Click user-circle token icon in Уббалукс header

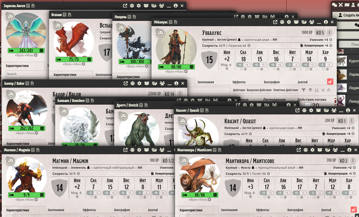point(326,22)
